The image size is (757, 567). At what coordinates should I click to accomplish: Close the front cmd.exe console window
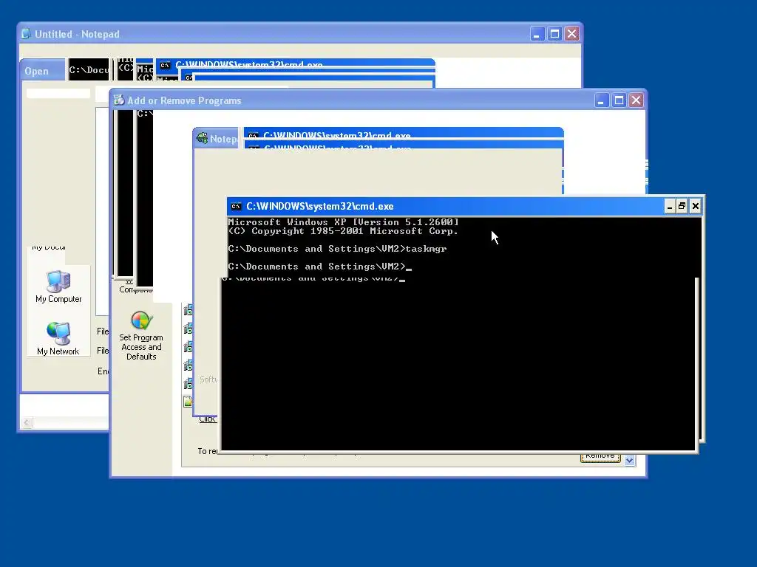coord(695,207)
